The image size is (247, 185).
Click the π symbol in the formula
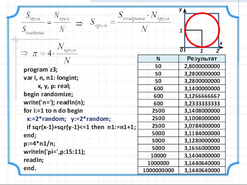(35, 54)
